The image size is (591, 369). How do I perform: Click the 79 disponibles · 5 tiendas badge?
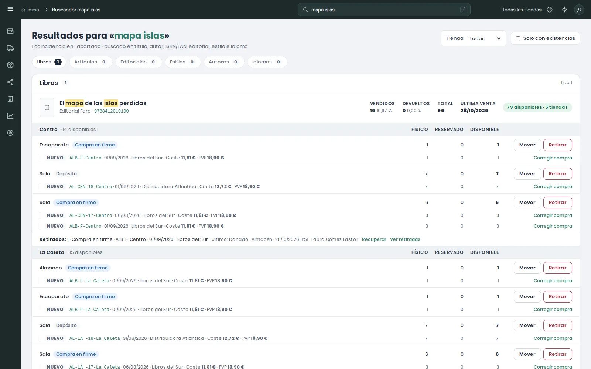pyautogui.click(x=537, y=107)
